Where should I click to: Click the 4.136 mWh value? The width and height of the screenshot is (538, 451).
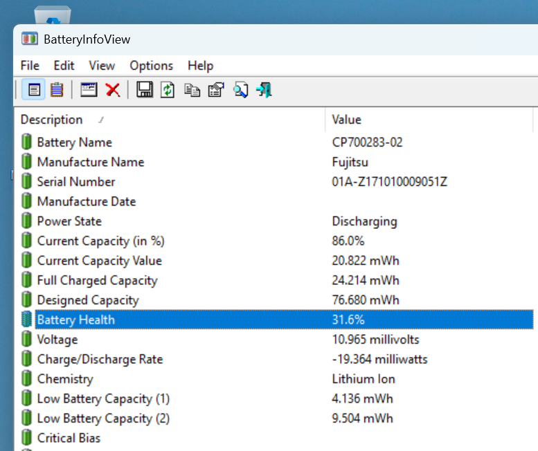tap(362, 398)
